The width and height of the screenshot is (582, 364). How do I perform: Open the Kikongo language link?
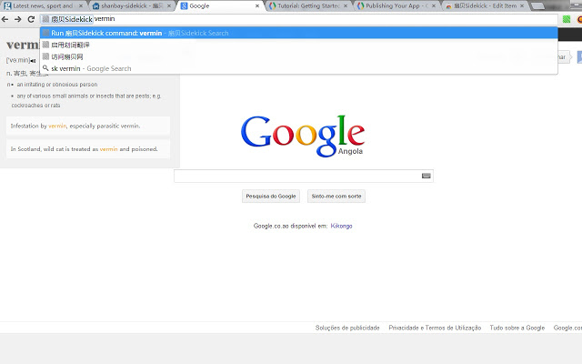pos(342,226)
